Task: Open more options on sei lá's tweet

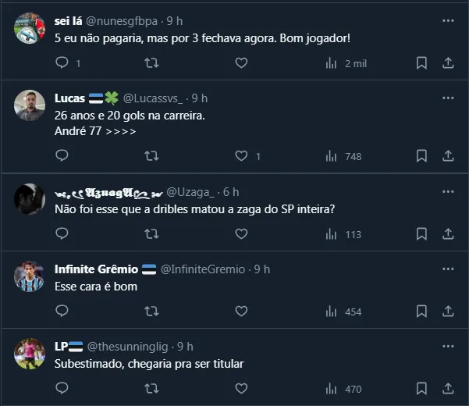Action: coord(448,20)
